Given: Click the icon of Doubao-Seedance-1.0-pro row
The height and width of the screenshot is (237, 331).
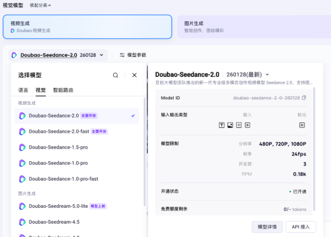Looking at the screenshot, I should point(22,163).
